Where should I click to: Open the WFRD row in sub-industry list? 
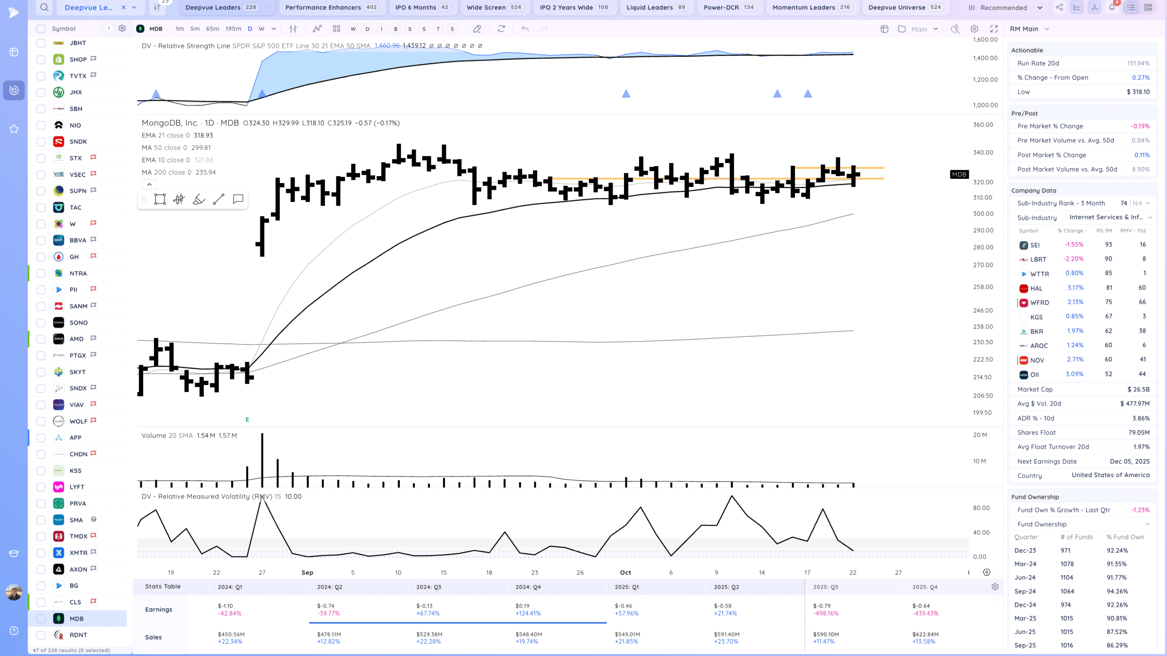click(x=1039, y=303)
